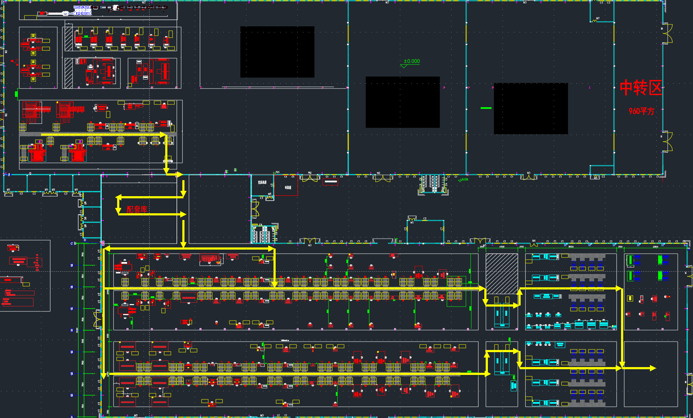
Task: Click the large diagonally hatched square
Action: (502, 273)
